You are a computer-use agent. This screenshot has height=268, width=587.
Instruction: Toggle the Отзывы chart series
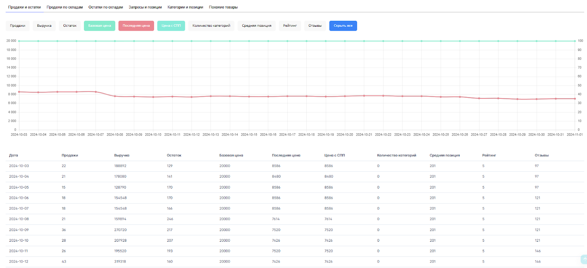tap(315, 26)
